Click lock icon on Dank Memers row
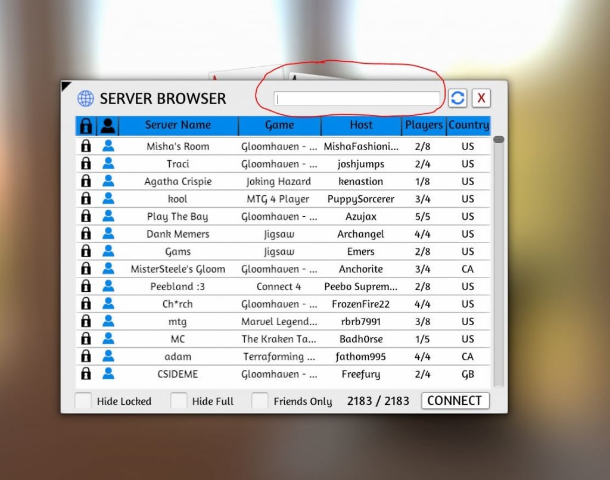This screenshot has height=480, width=610. click(86, 233)
